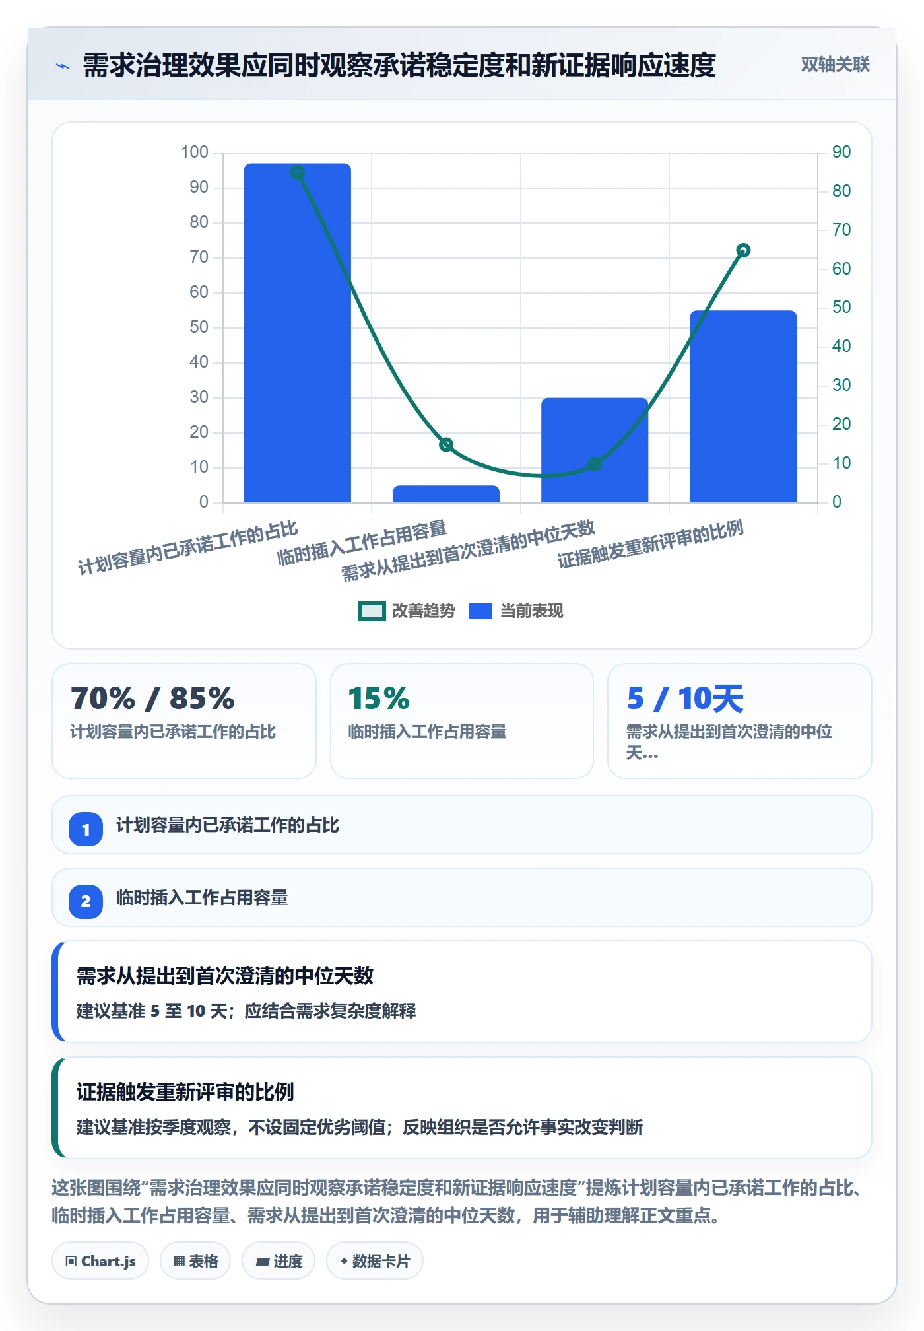Click the chart title 需求治理效果应同时观察承诺稳定度
Screen dimensions: 924x1331
[x=399, y=65]
